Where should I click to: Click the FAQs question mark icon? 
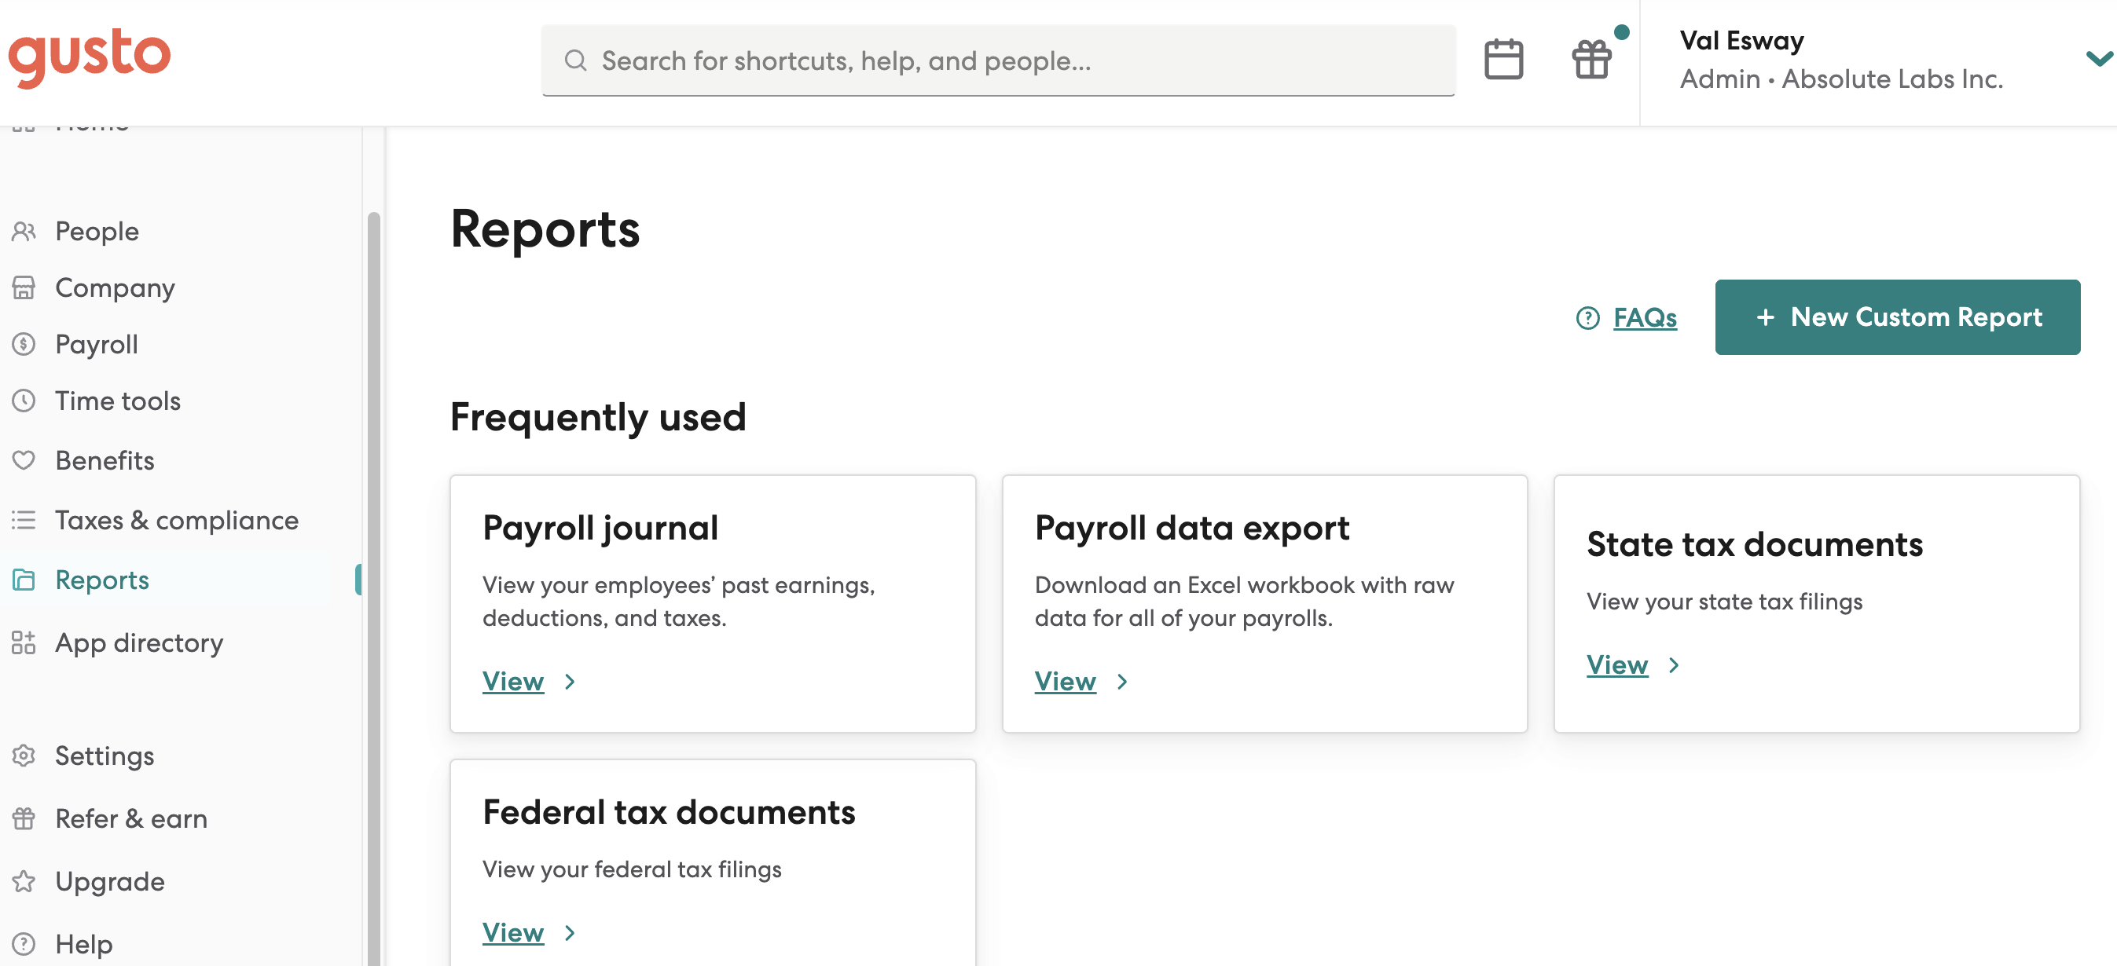point(1587,318)
